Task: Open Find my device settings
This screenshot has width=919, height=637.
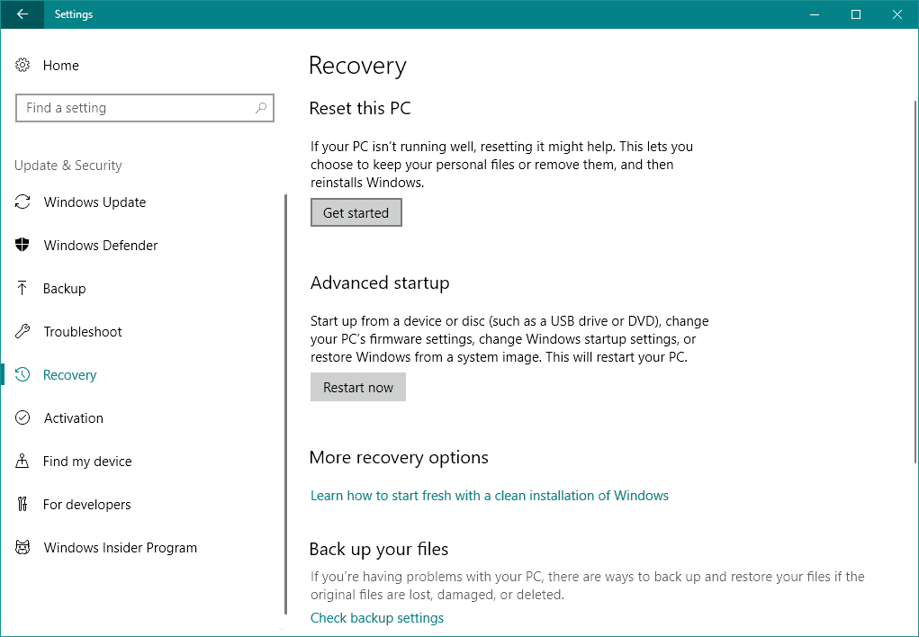Action: pos(87,462)
